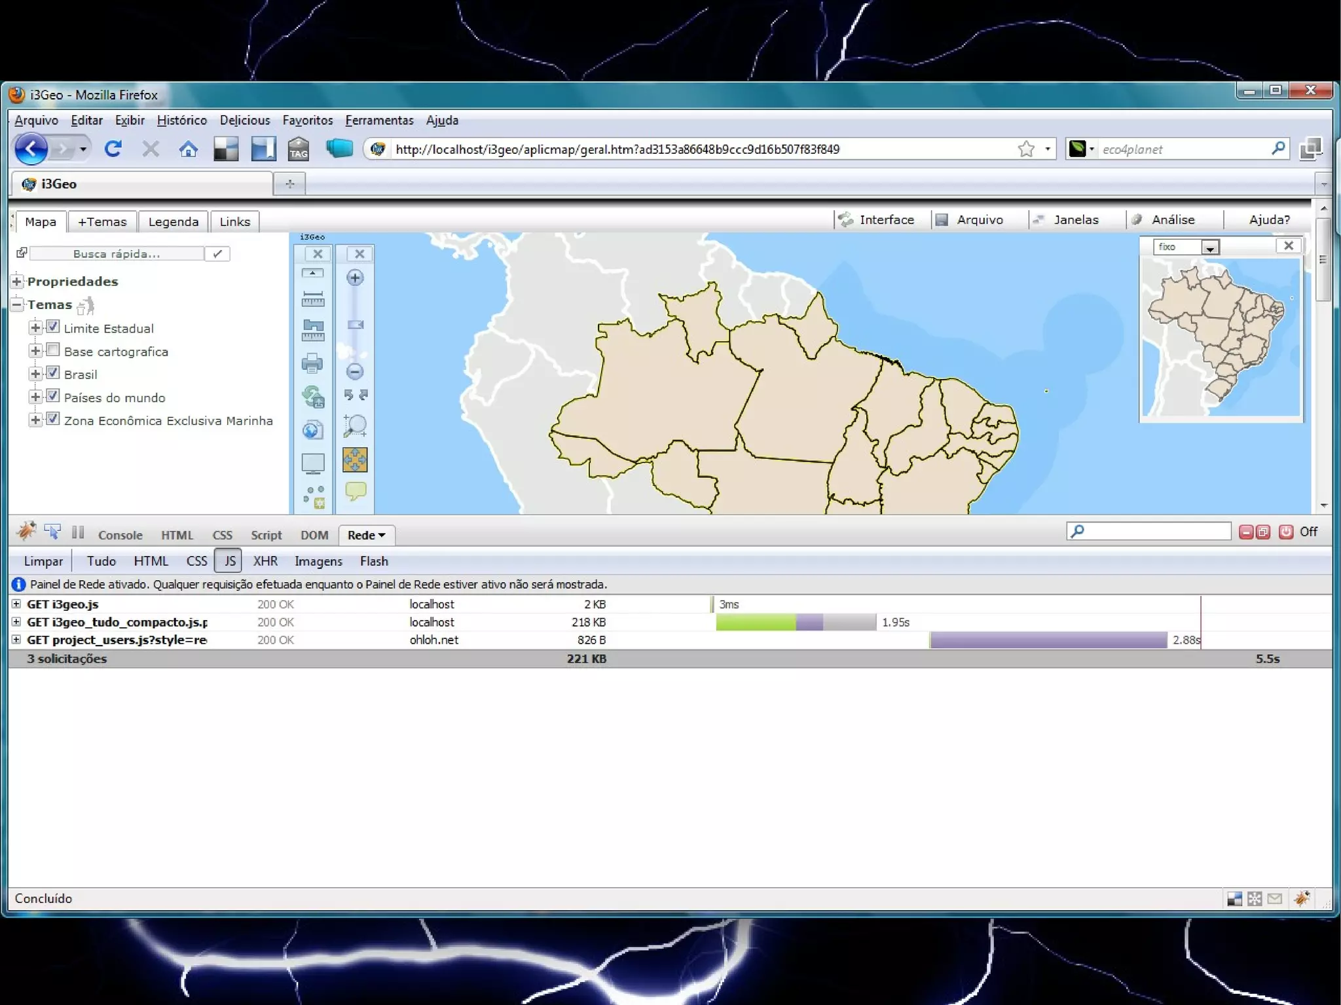1341x1005 pixels.
Task: Select the distance measure ruler tool
Action: 312,299
